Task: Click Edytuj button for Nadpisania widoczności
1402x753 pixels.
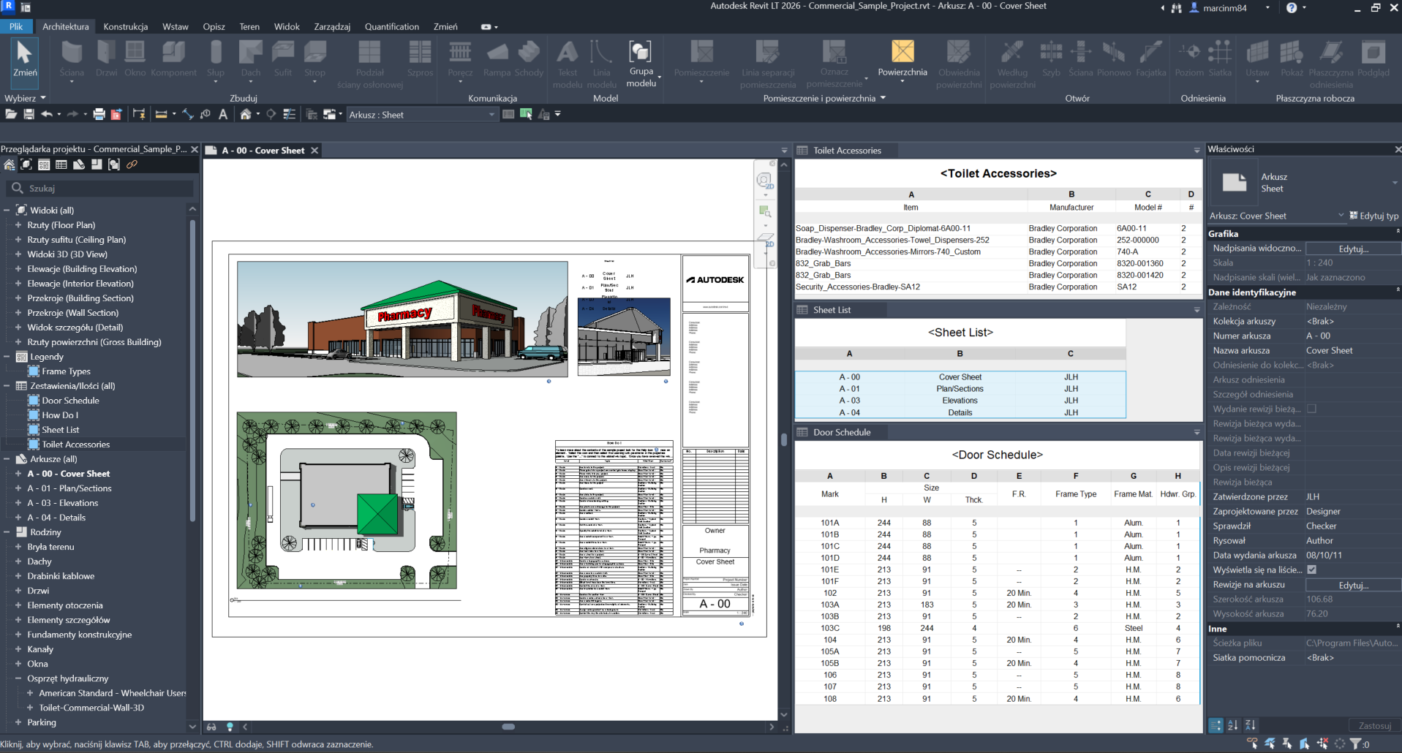Action: [1353, 249]
